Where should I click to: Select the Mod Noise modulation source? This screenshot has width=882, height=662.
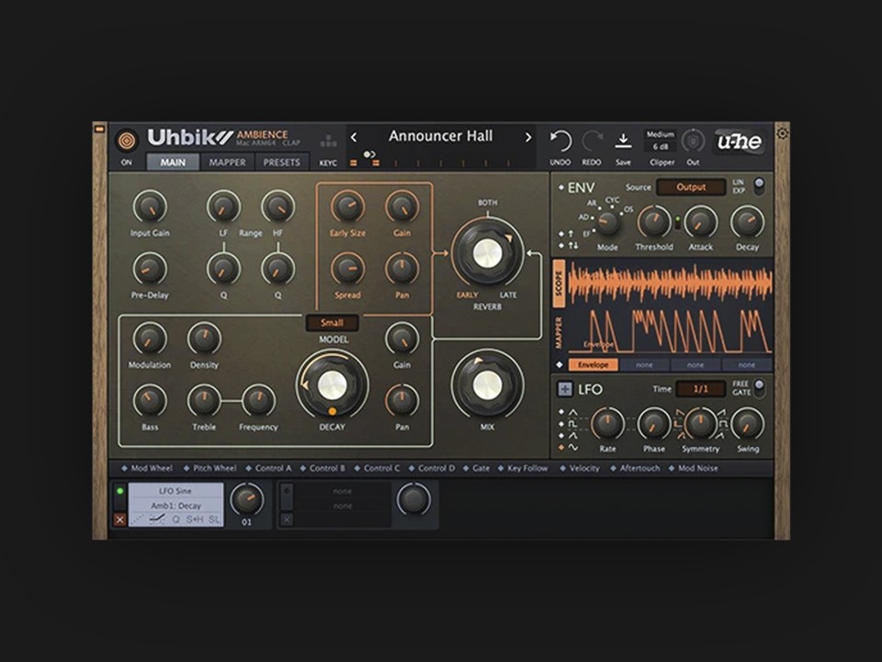tap(693, 468)
